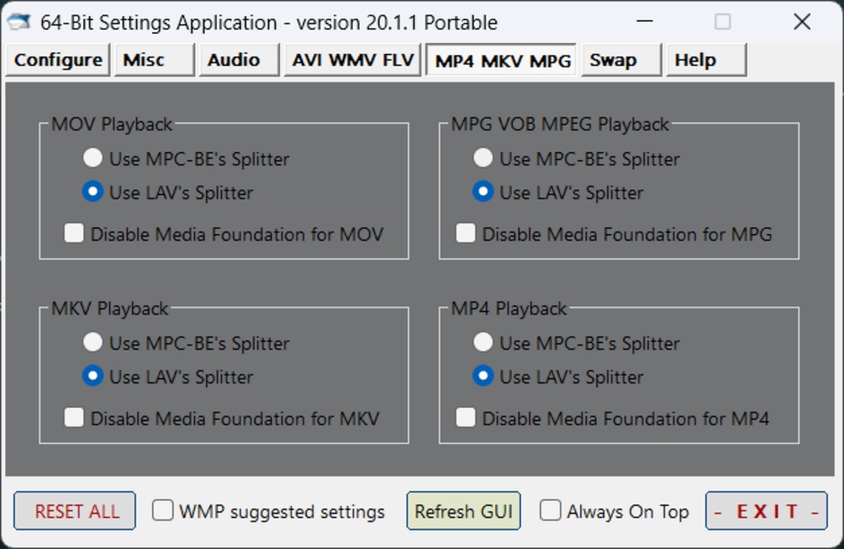The width and height of the screenshot is (844, 549).
Task: Switch to the Configure tab
Action: [58, 60]
